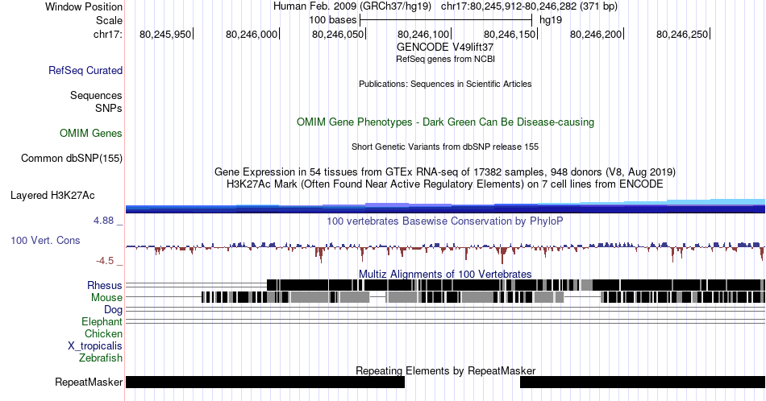The width and height of the screenshot is (766, 401).
Task: Click the X_tropicalis species label
Action: click(95, 346)
